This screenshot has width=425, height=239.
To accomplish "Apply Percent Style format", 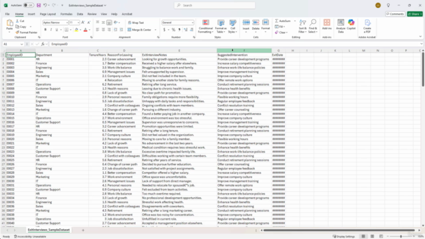I will [173, 29].
